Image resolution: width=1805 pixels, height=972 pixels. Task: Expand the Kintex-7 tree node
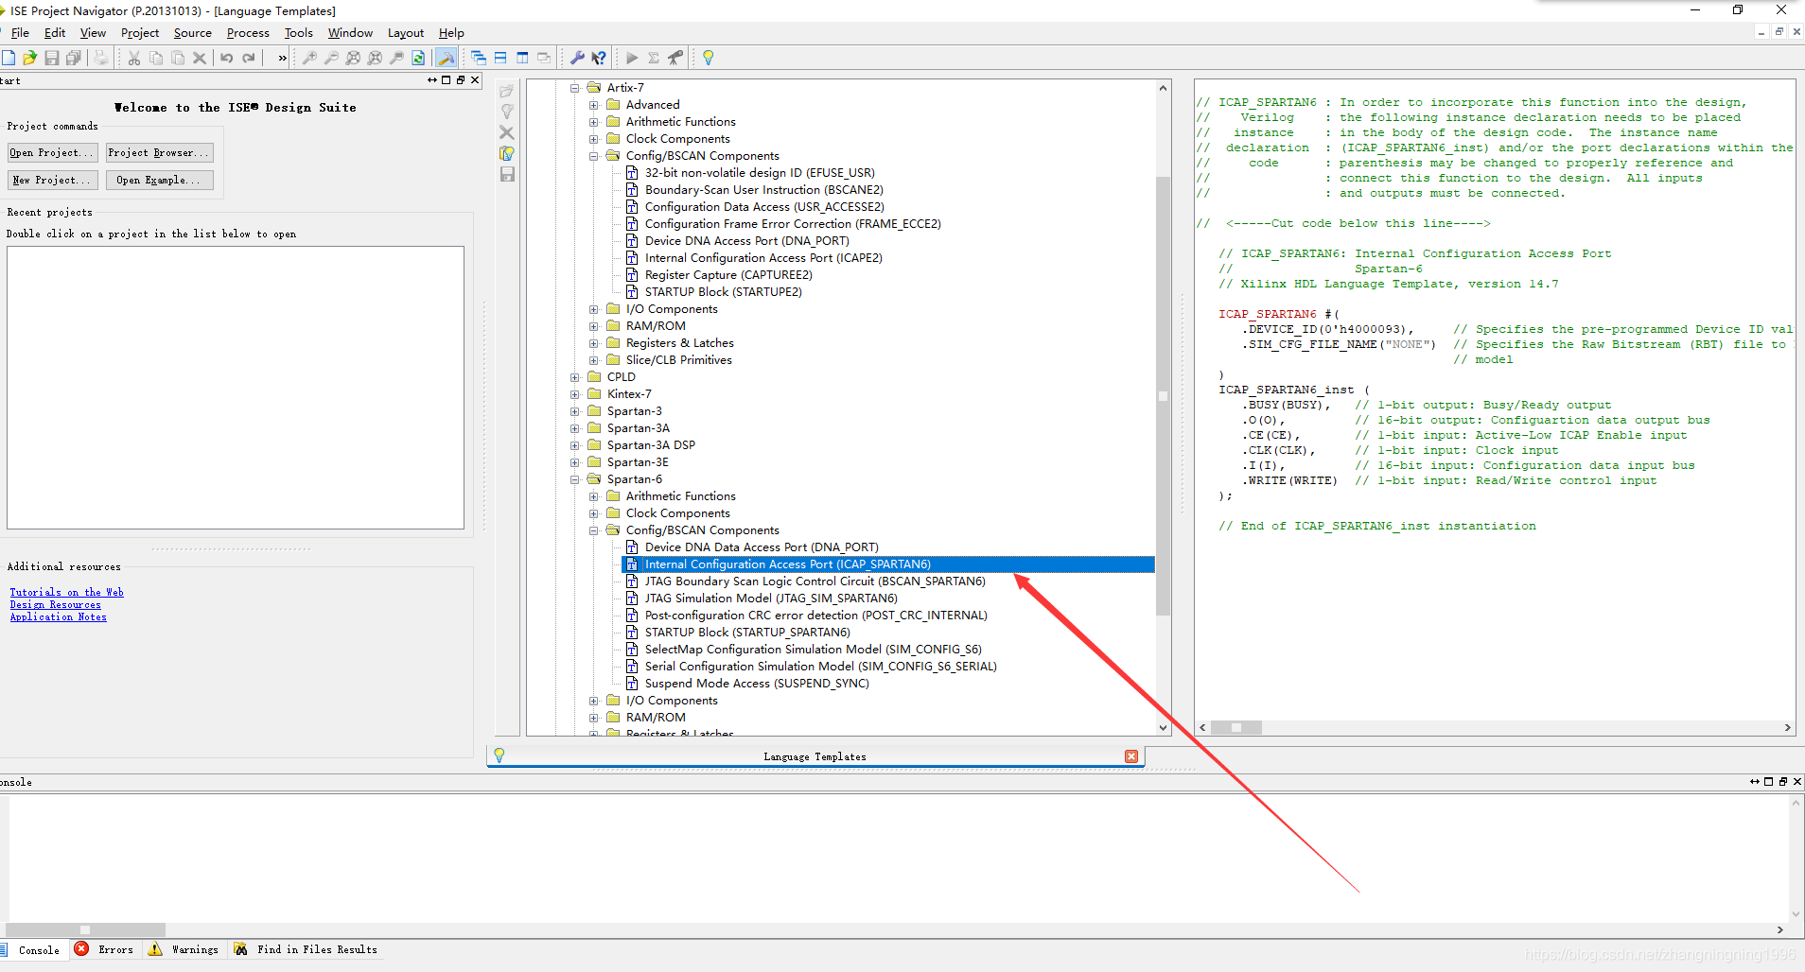574,394
